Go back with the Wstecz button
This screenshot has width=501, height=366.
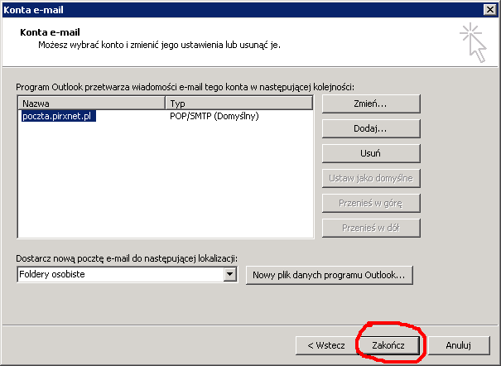pyautogui.click(x=325, y=344)
